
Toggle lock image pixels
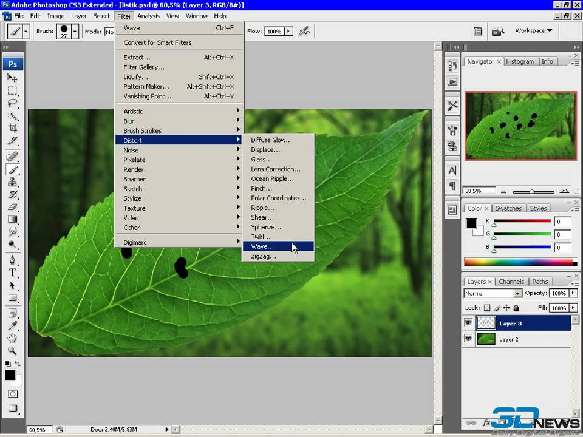click(497, 308)
